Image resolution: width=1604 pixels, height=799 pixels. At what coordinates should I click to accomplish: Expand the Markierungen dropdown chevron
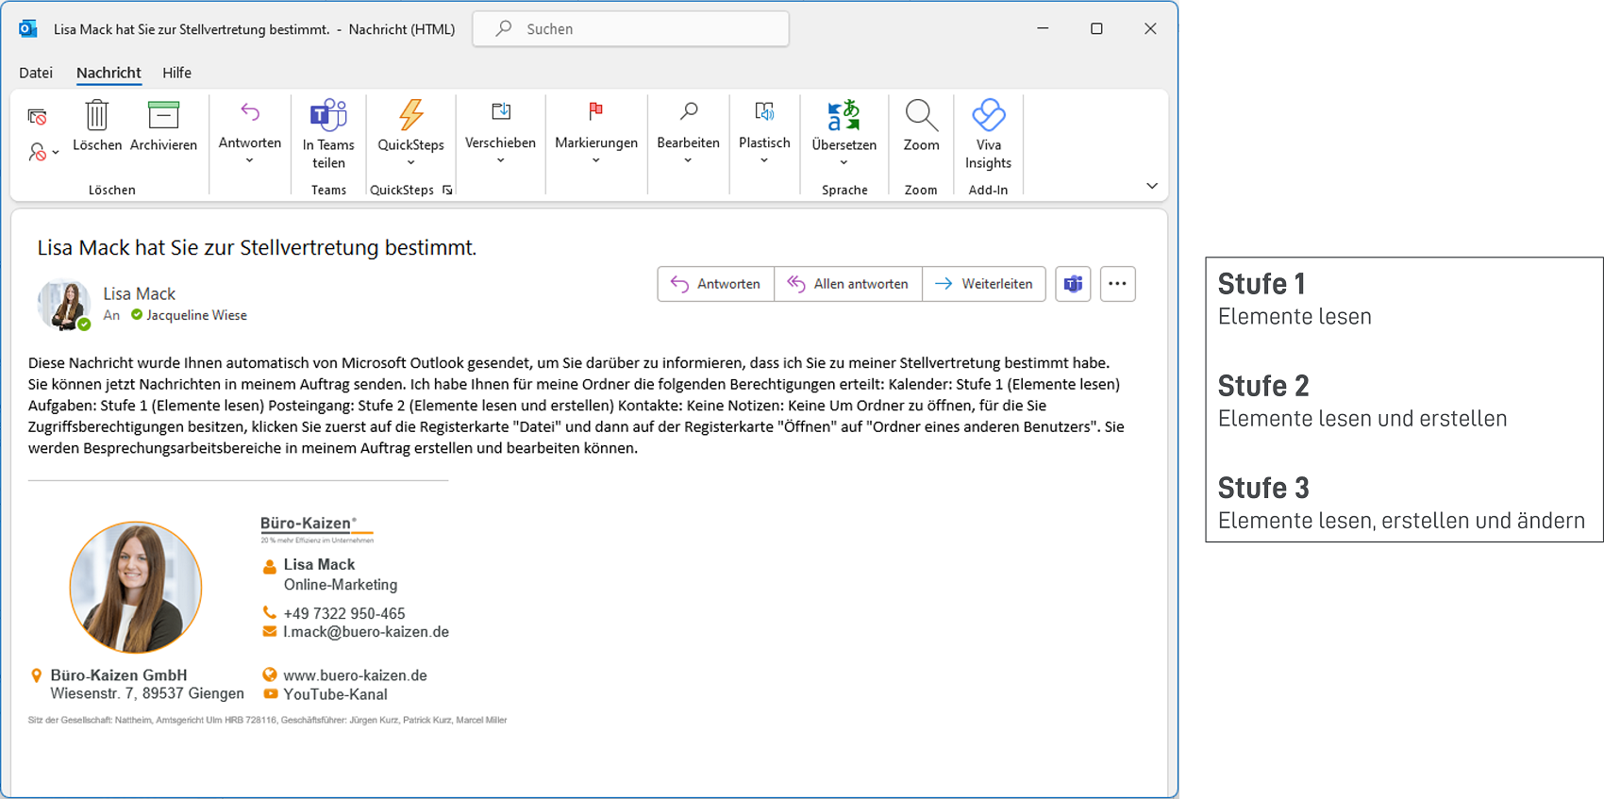pos(596,161)
